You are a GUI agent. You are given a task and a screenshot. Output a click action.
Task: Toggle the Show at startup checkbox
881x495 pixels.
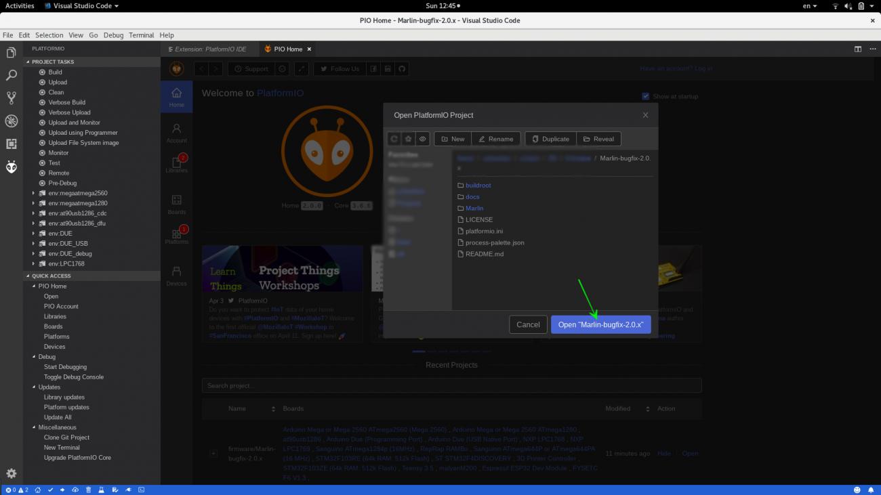[646, 96]
